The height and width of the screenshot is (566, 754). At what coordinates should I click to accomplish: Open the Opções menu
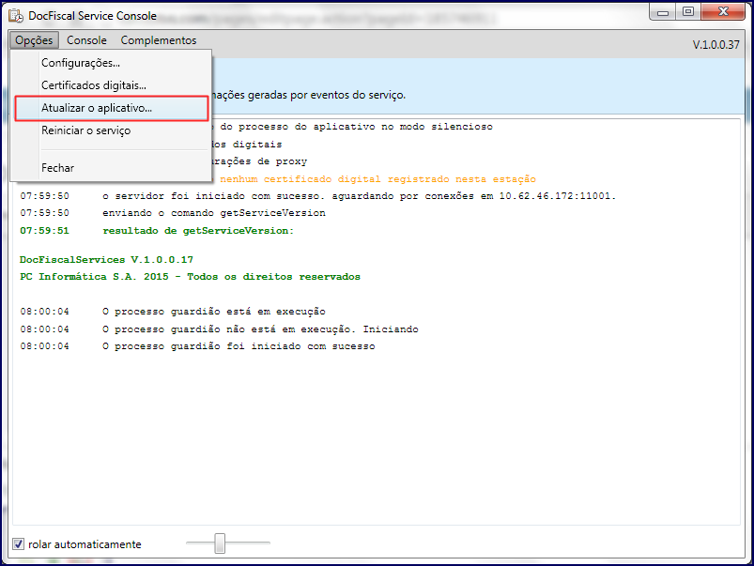pos(34,40)
